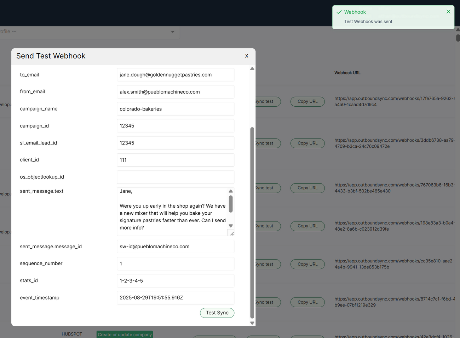Click the page scrollbar up arrow at top right
This screenshot has height=338, width=460.
(458, 29)
